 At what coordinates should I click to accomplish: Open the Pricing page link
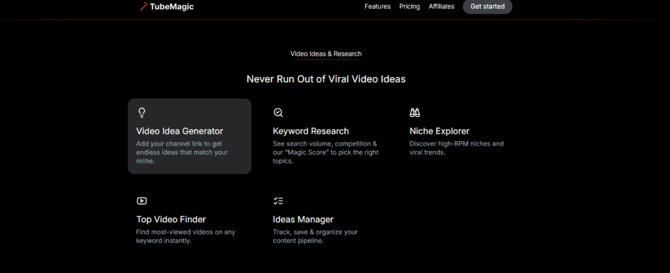410,7
